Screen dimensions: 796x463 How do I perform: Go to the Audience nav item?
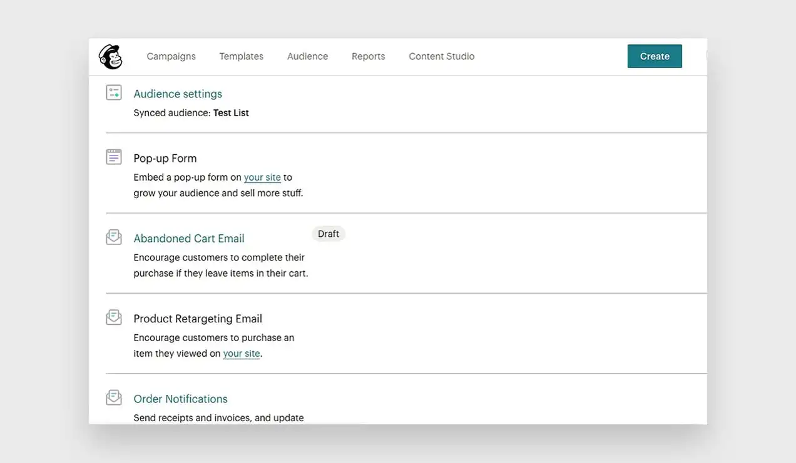tap(307, 56)
